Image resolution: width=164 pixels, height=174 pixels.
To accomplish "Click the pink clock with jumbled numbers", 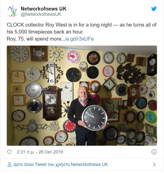I will point(73,57).
